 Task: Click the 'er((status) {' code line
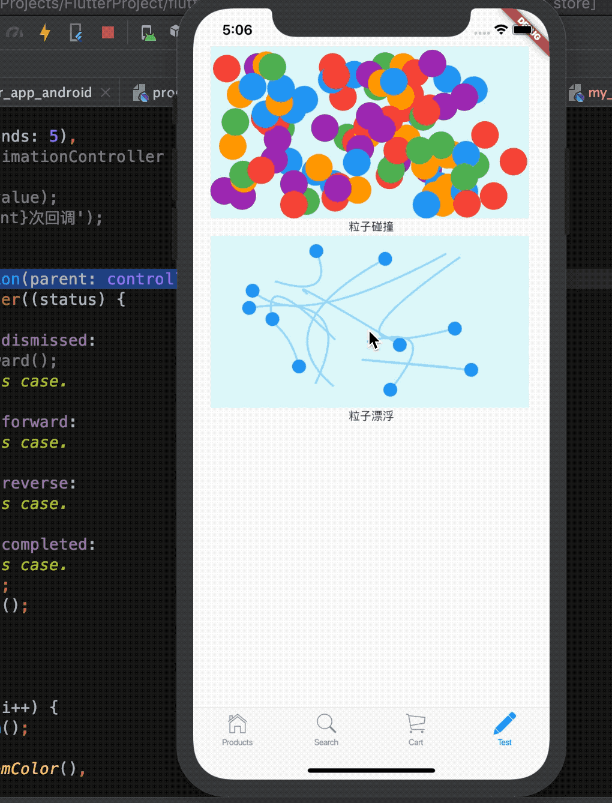coord(63,299)
